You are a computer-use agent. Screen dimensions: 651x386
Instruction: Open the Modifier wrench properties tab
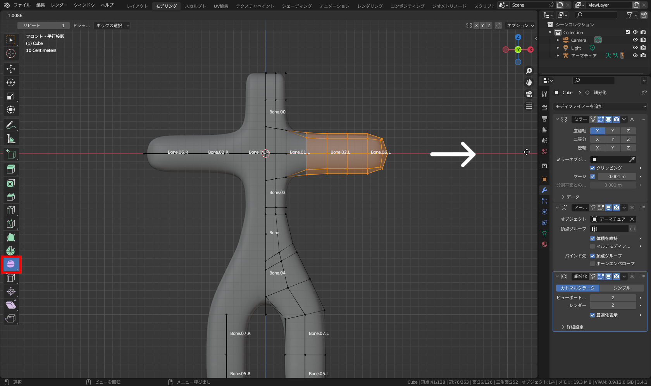[544, 190]
